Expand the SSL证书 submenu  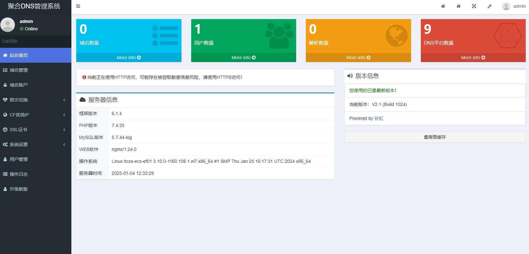36,130
